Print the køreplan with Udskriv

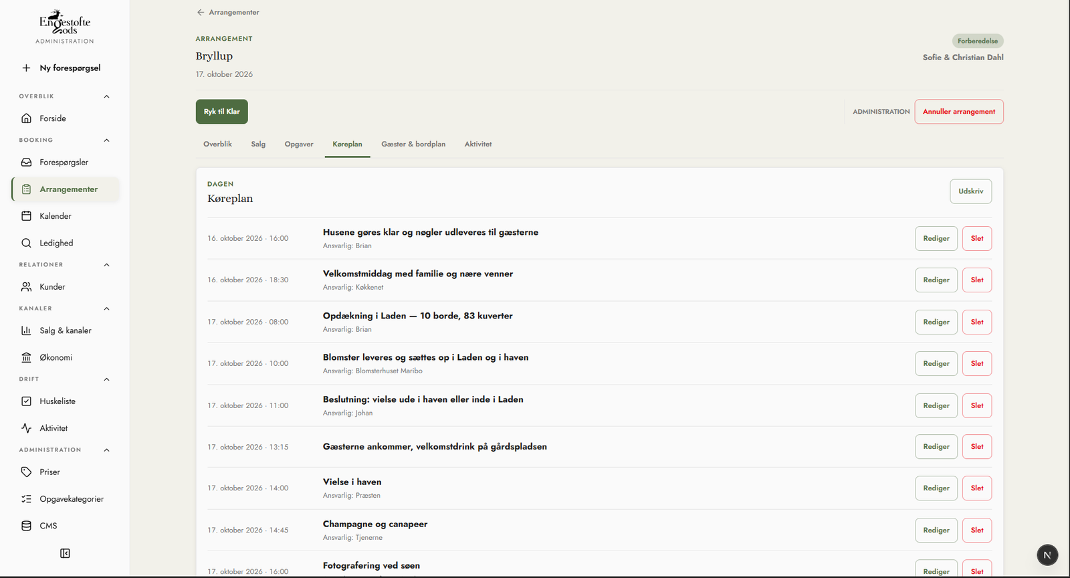coord(971,191)
